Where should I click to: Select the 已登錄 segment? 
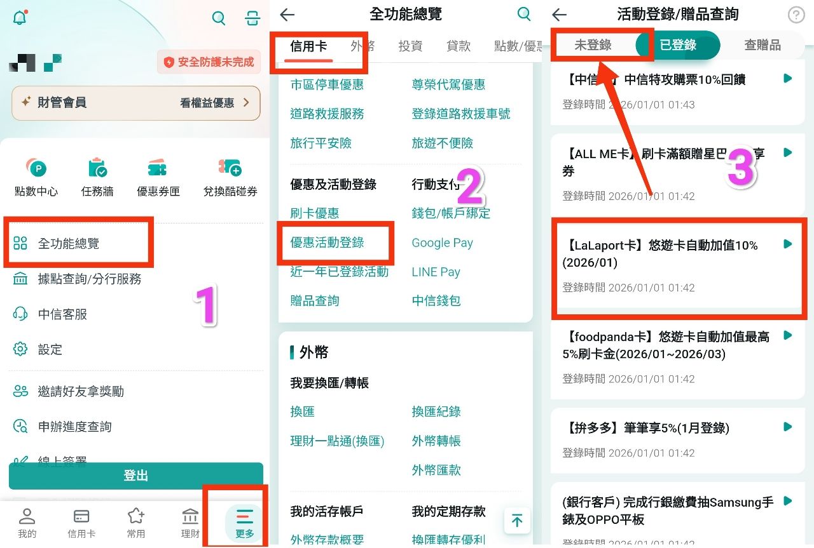pyautogui.click(x=678, y=45)
